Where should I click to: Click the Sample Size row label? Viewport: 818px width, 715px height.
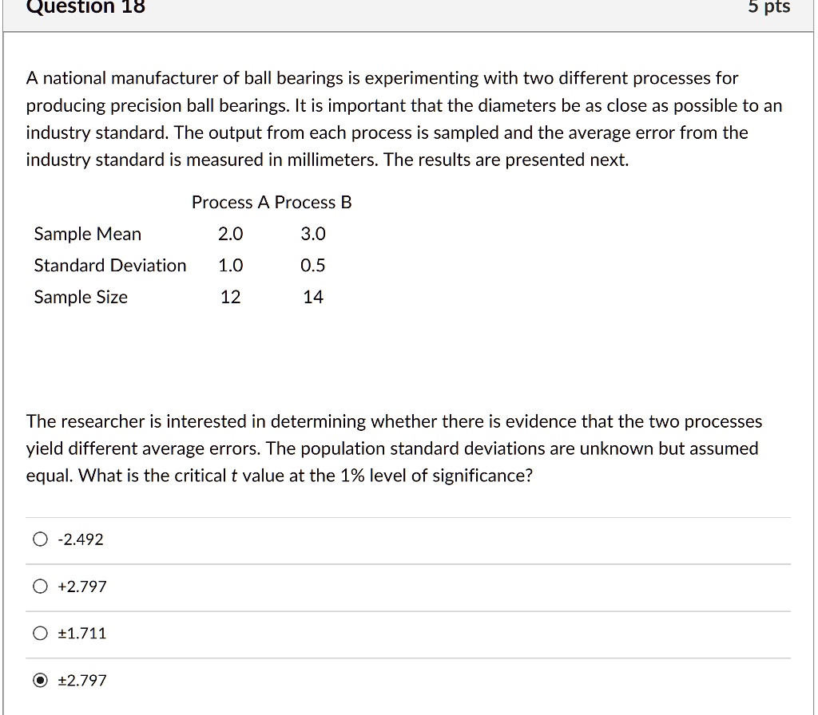(x=80, y=297)
